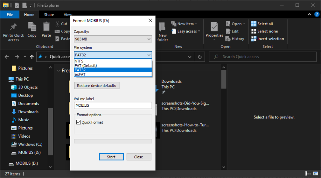Click the Paste icon in the Clipboard group
The image size is (321, 178).
coord(46,27)
